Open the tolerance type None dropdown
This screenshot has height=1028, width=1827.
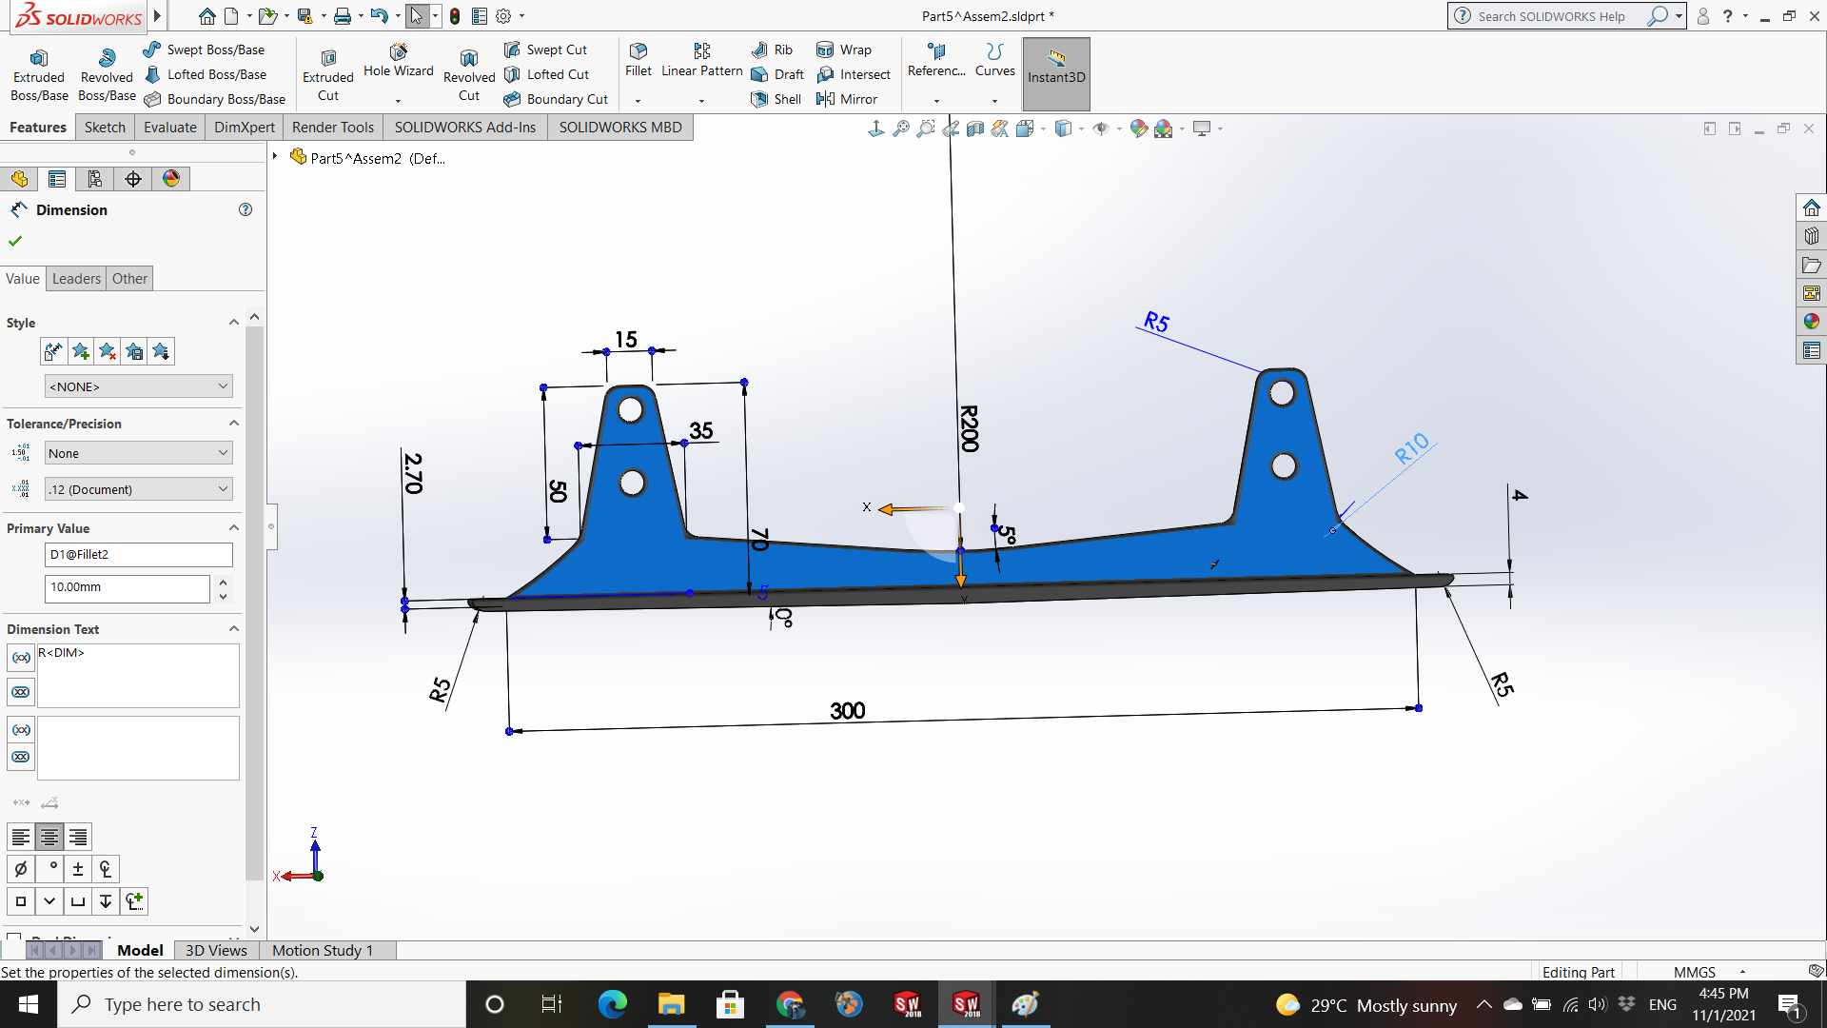139,453
